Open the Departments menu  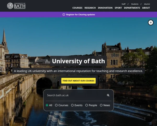click(132, 8)
